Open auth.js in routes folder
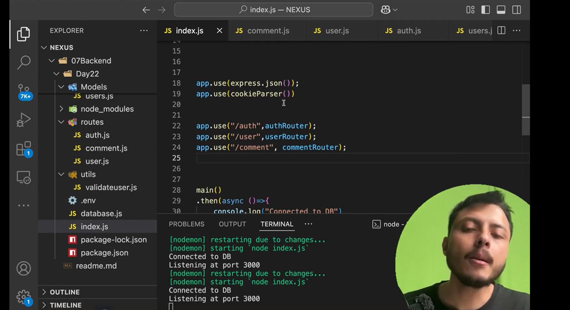Screen dimensions: 570x310 [97, 135]
